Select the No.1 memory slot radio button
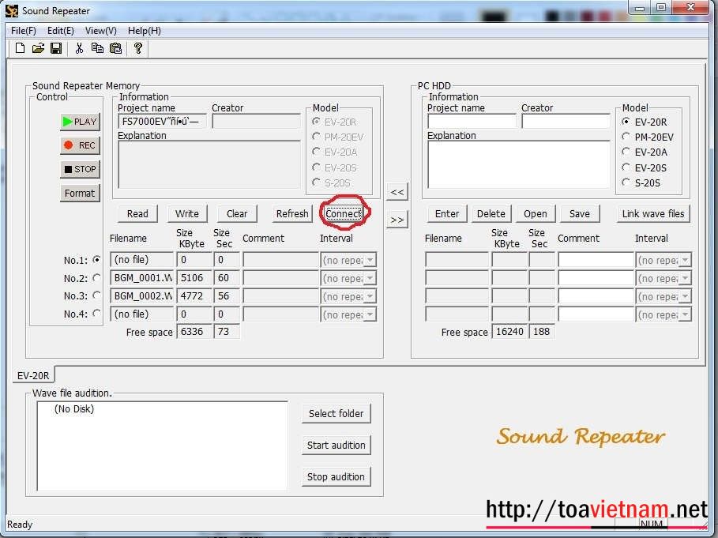This screenshot has height=538, width=718. point(96,260)
